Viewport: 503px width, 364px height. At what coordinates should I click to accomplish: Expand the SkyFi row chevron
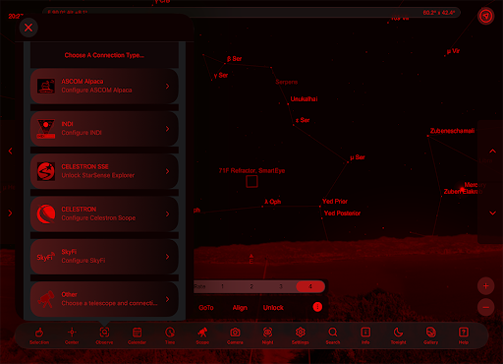167,257
